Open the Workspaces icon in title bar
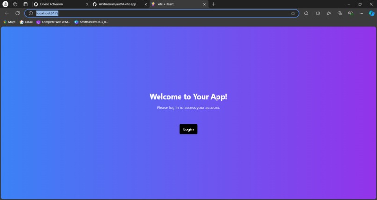Image resolution: width=377 pixels, height=200 pixels. [x=15, y=4]
